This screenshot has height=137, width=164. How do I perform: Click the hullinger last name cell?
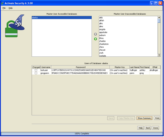click(x=134, y=70)
